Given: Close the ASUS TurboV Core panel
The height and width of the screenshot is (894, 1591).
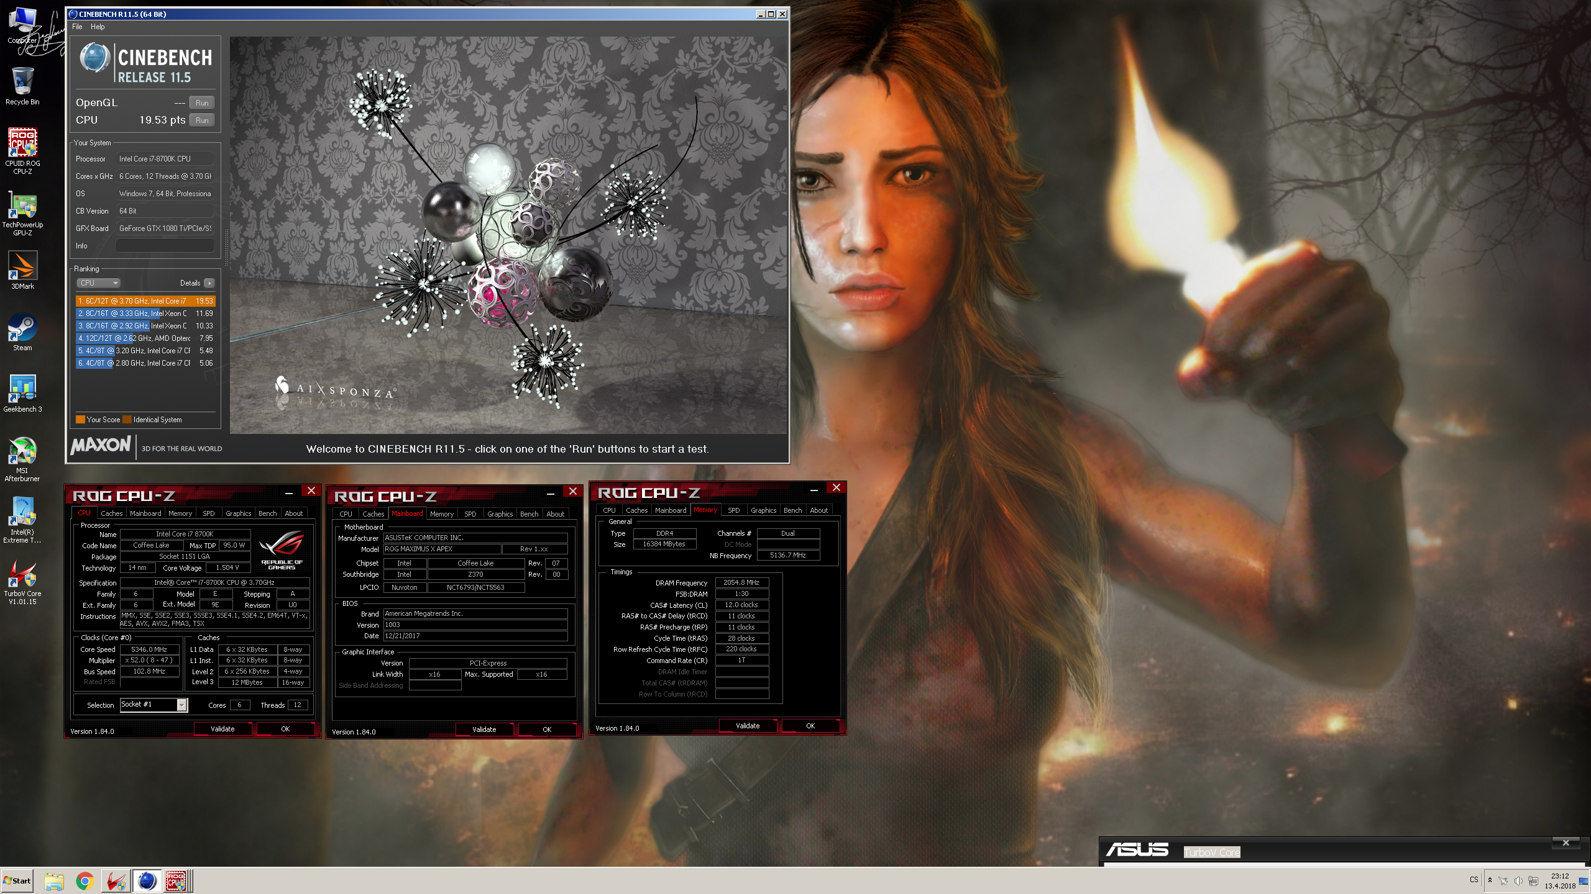Looking at the screenshot, I should [1566, 842].
